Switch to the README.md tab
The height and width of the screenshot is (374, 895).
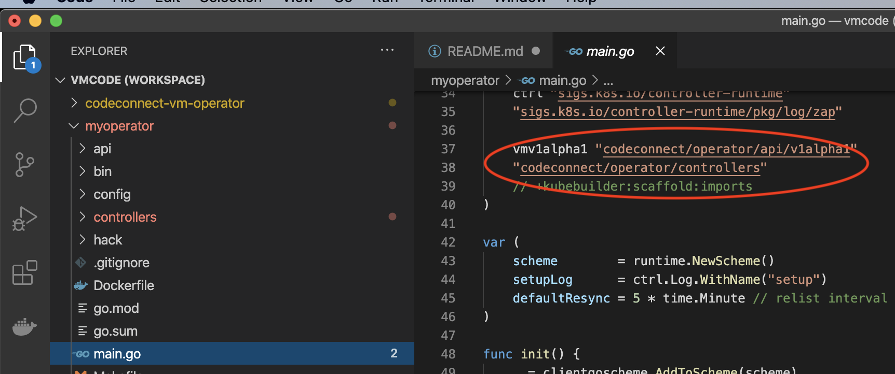[x=484, y=51]
